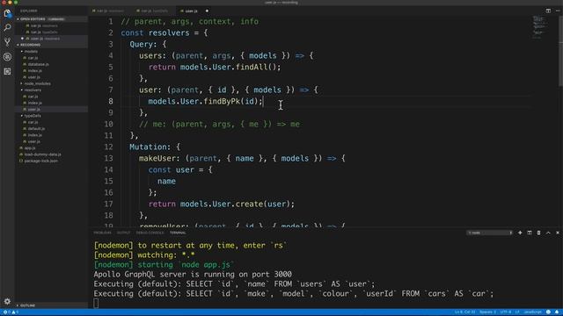Click the unsaved dot on user.js tab
The height and width of the screenshot is (316, 563).
click(x=207, y=11)
